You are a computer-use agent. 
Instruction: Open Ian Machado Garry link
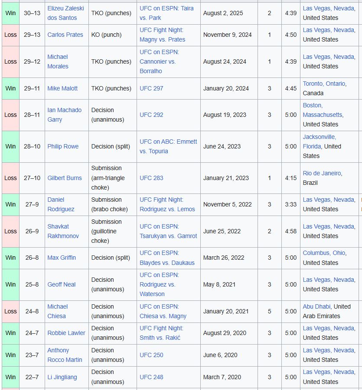[x=64, y=115]
